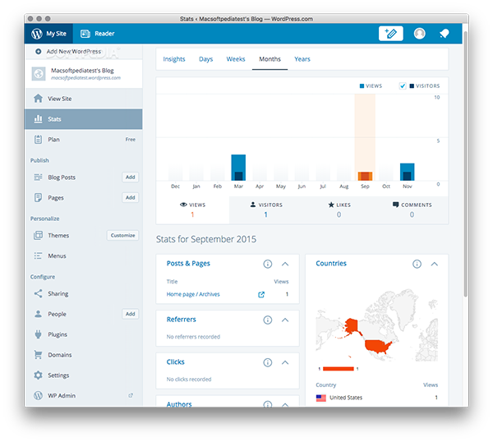Click the Referrers info icon
Image resolution: width=493 pixels, height=442 pixels.
(x=268, y=320)
